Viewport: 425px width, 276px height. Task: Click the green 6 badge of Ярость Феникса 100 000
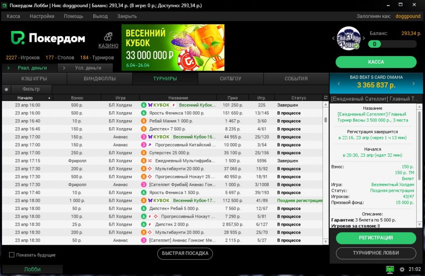[144, 113]
